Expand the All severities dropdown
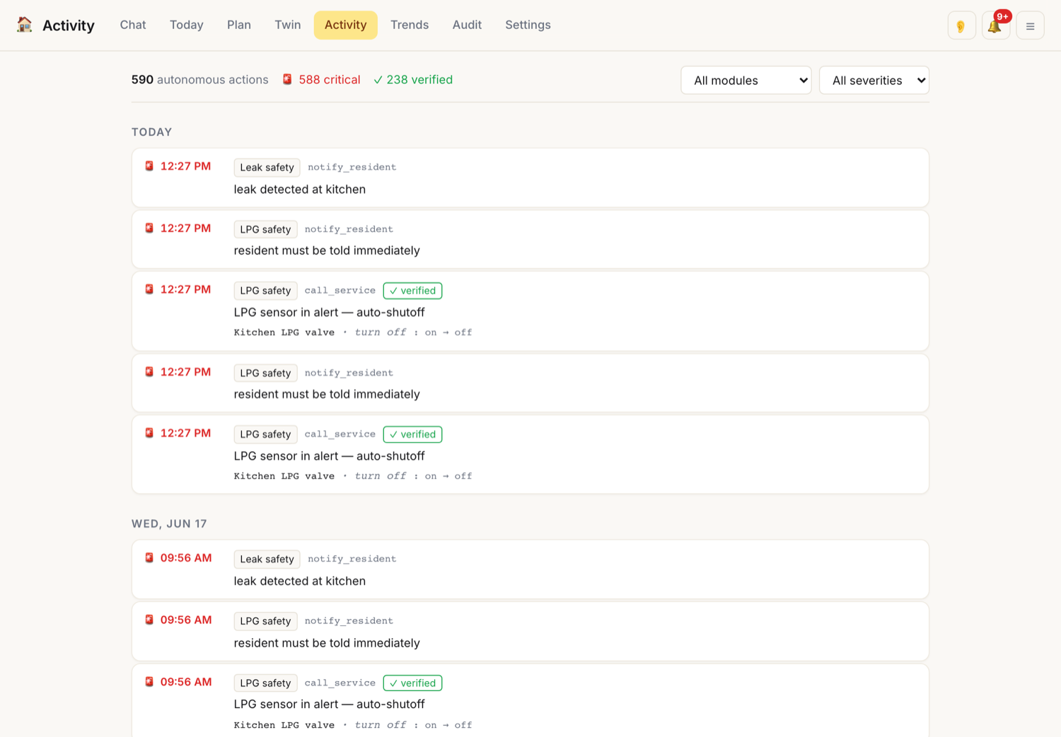 pyautogui.click(x=874, y=80)
